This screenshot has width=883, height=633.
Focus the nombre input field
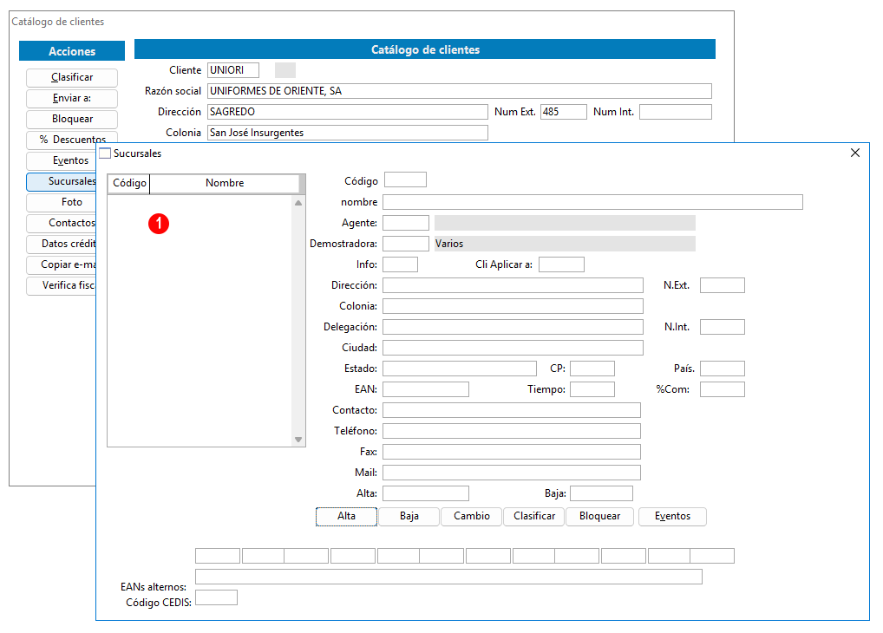coord(593,202)
